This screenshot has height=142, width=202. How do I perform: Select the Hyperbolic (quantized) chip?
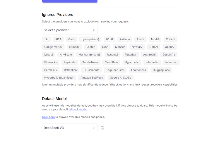click(59, 78)
